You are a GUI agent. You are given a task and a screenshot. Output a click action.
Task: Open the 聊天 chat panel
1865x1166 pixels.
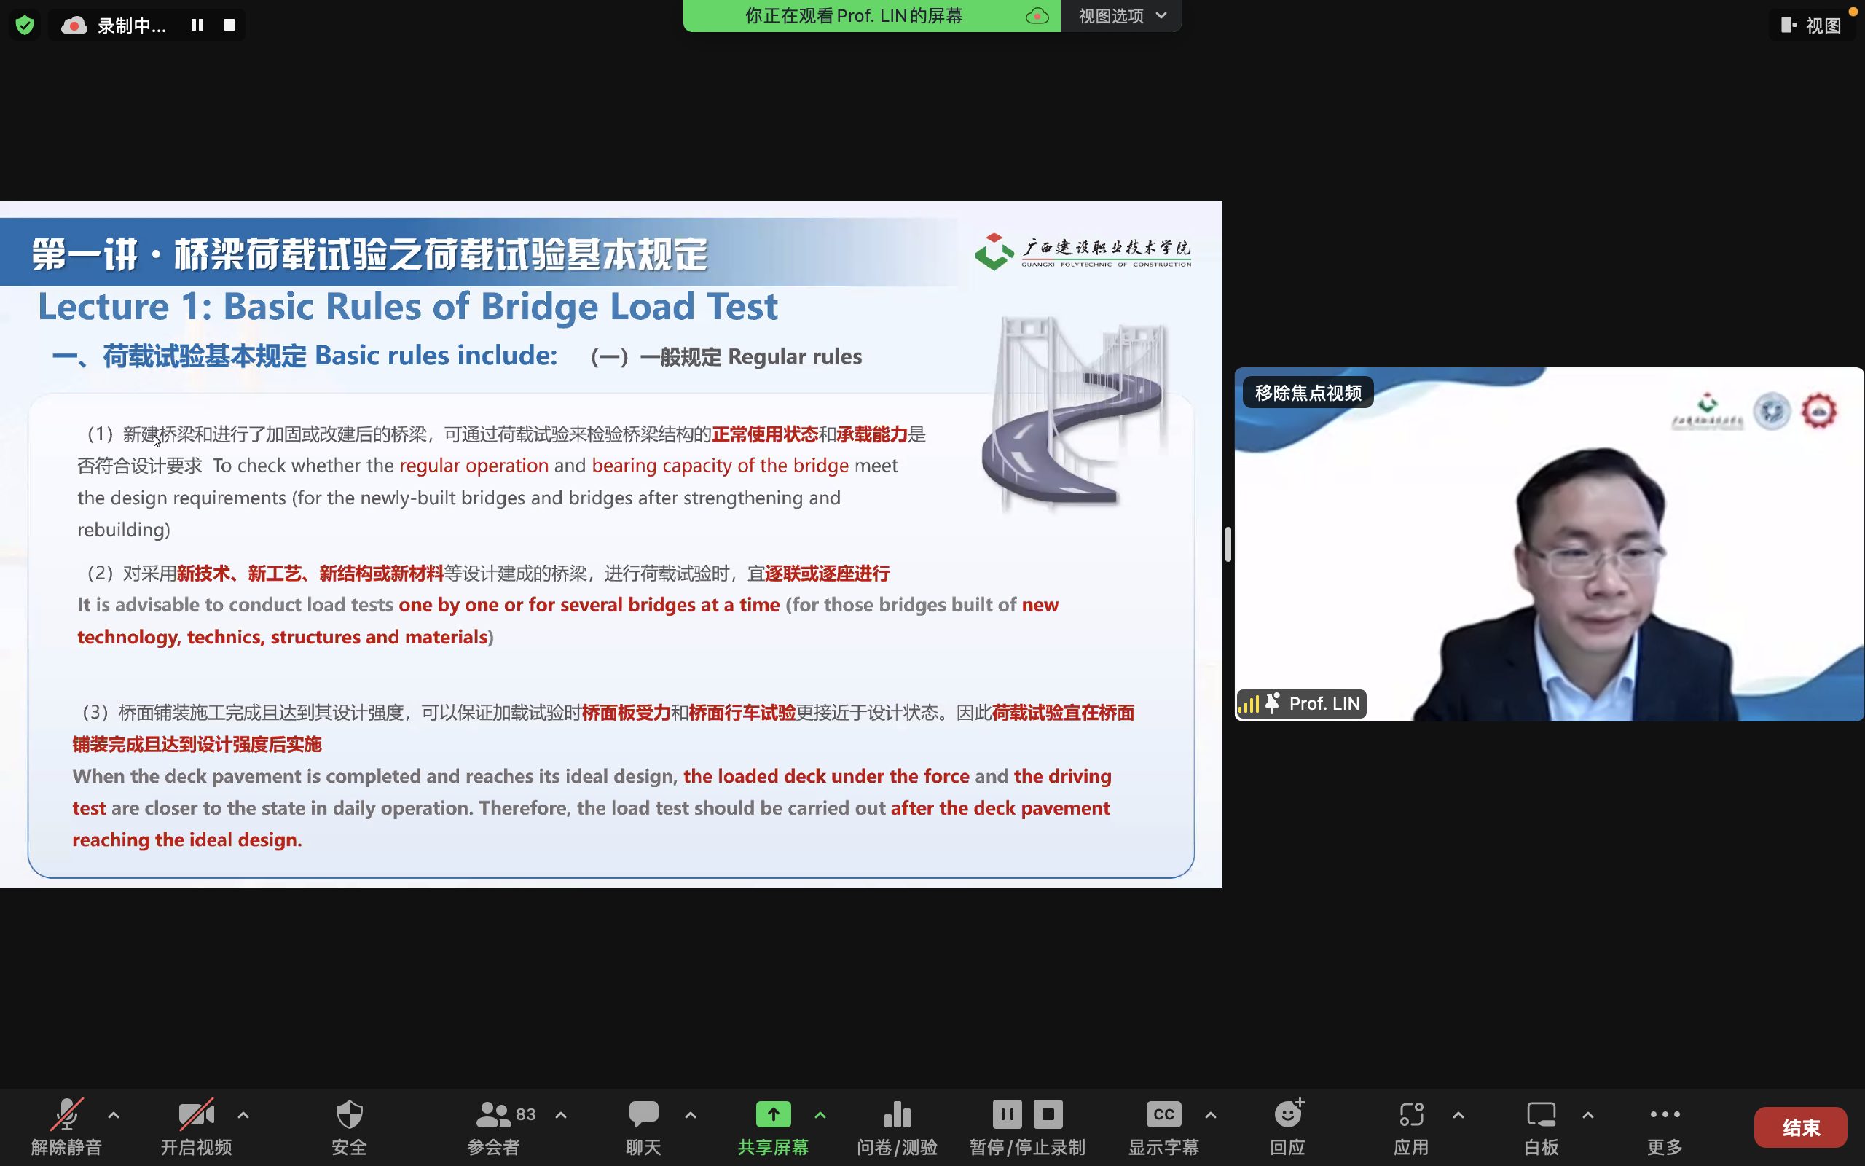643,1126
